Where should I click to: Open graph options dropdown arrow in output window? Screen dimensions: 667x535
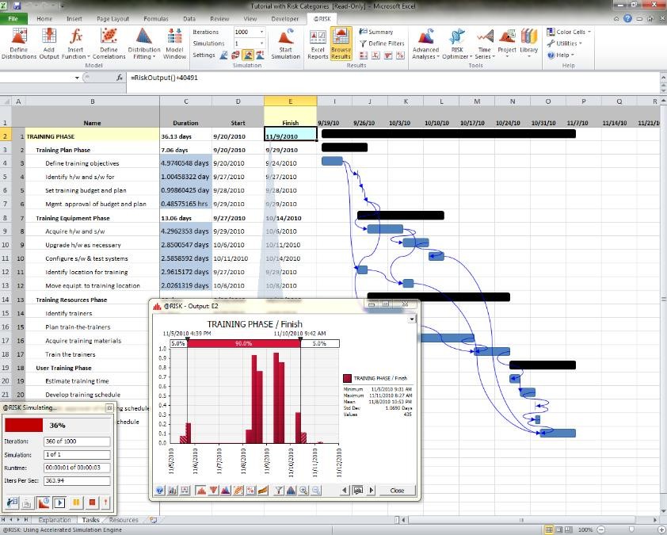tap(411, 319)
